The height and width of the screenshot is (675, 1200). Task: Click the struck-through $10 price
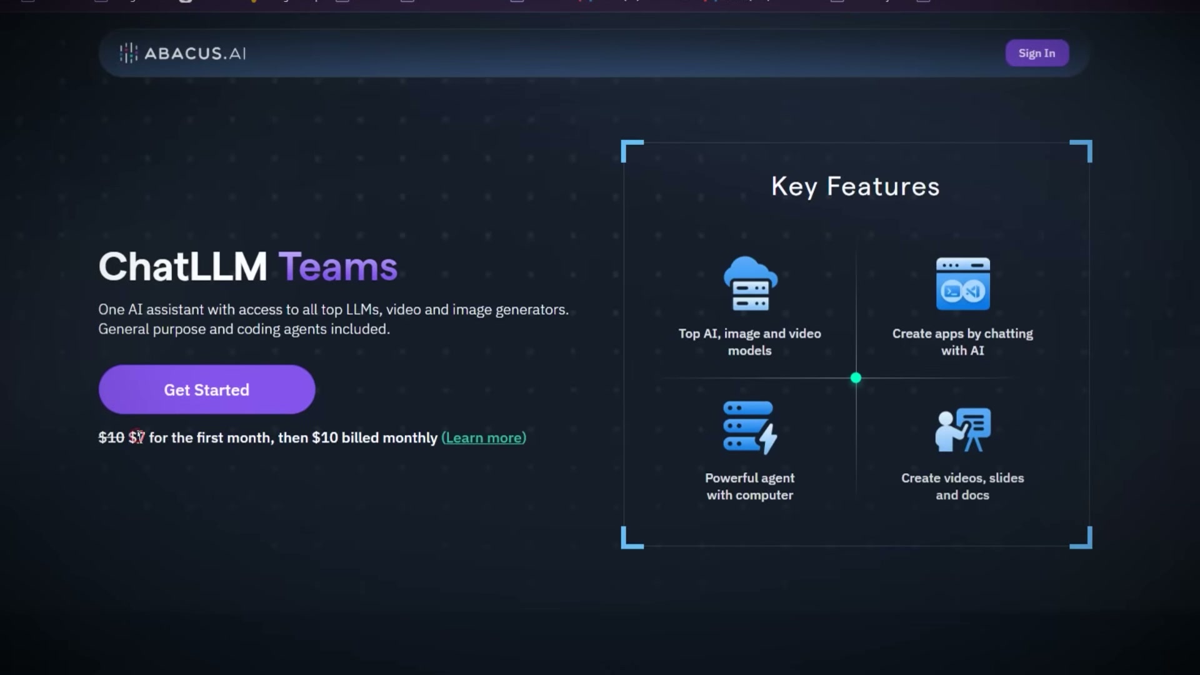coord(111,437)
